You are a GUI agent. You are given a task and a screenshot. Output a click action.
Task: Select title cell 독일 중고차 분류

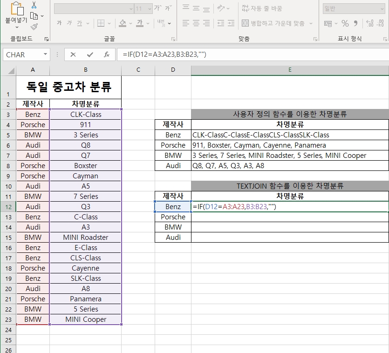point(69,87)
